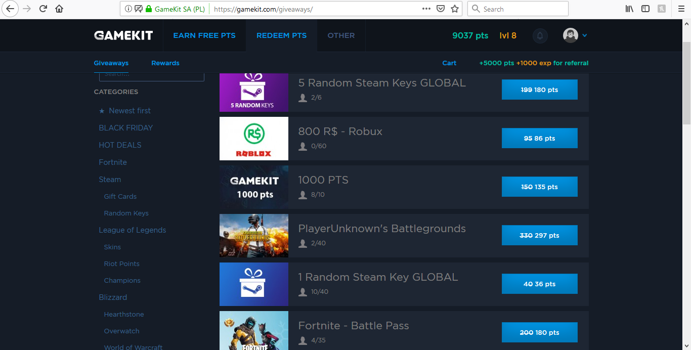
Task: Go to the Rewards subtab
Action: 165,63
